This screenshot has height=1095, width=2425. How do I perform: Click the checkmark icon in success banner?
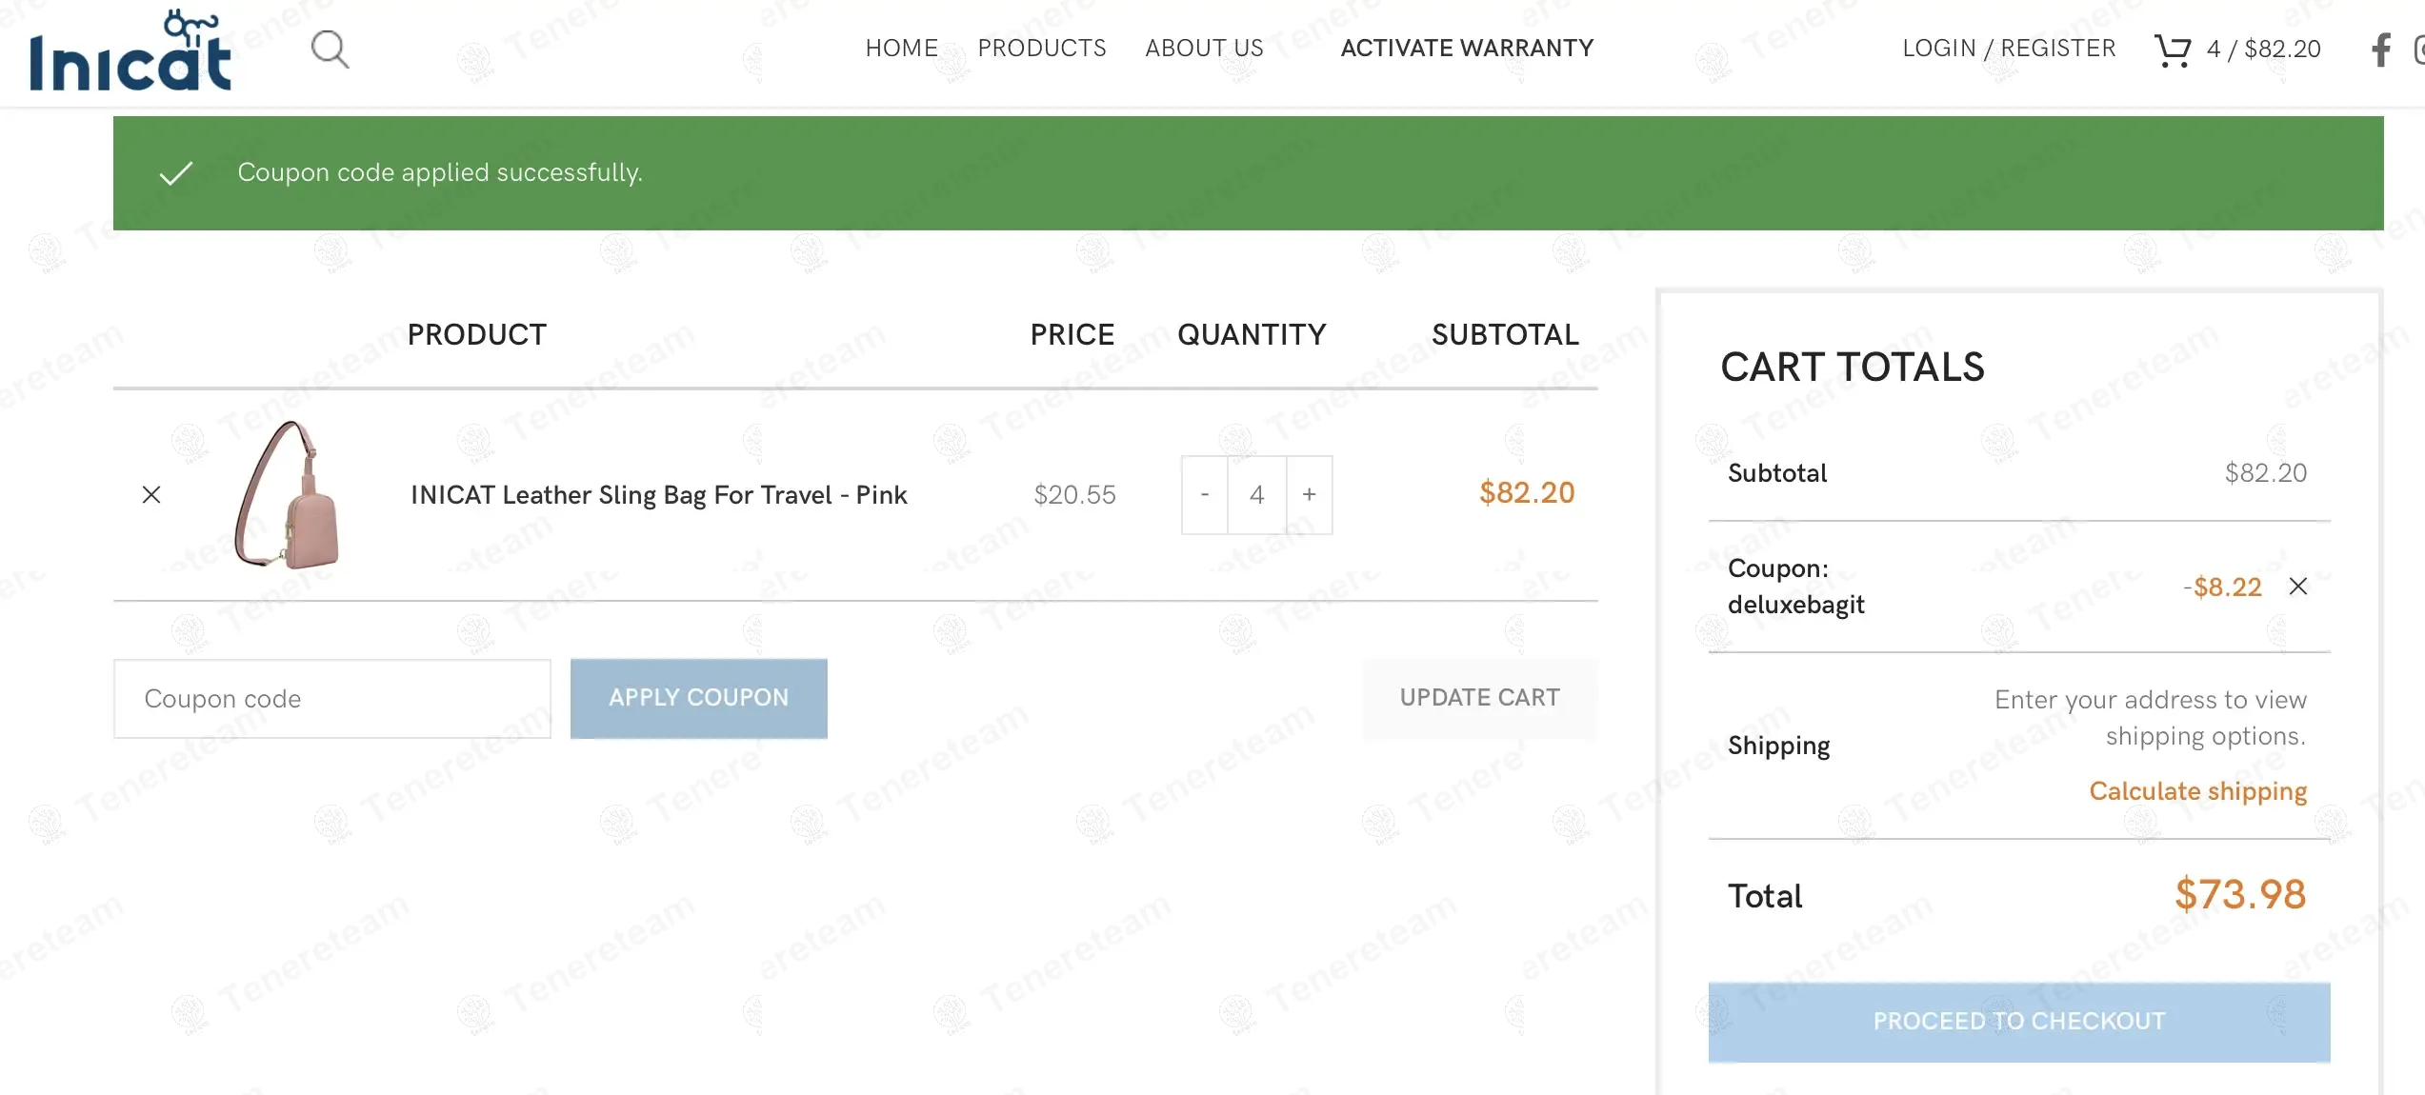(176, 173)
